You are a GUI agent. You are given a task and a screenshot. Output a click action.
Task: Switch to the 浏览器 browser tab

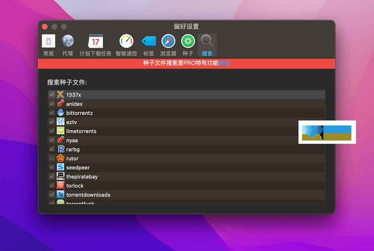[168, 45]
